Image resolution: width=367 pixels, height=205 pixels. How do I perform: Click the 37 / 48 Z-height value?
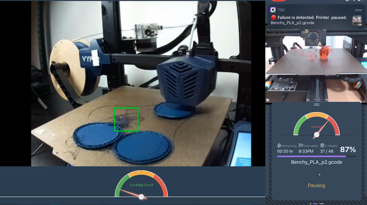point(327,151)
